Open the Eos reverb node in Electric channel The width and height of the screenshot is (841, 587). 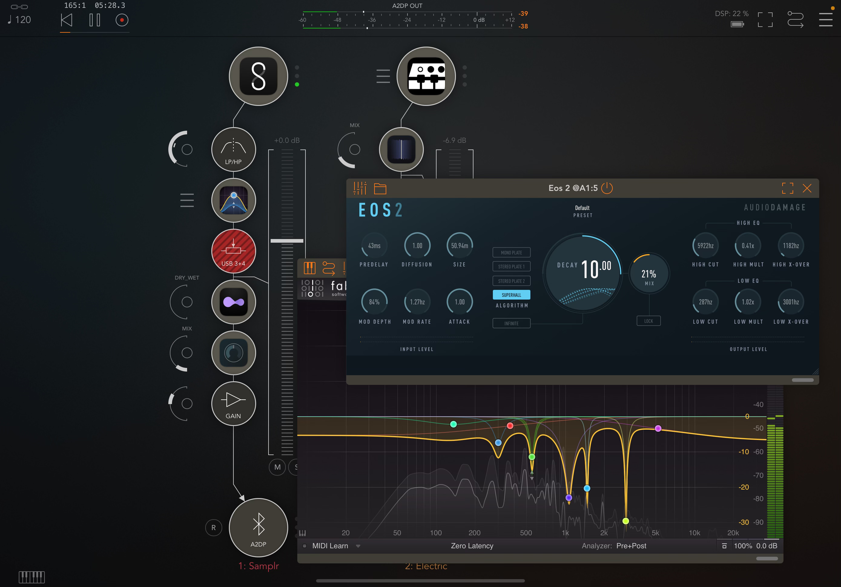(x=401, y=149)
